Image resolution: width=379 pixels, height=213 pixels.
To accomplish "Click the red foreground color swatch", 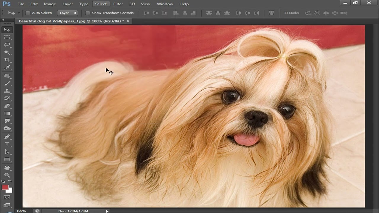I will (5, 187).
